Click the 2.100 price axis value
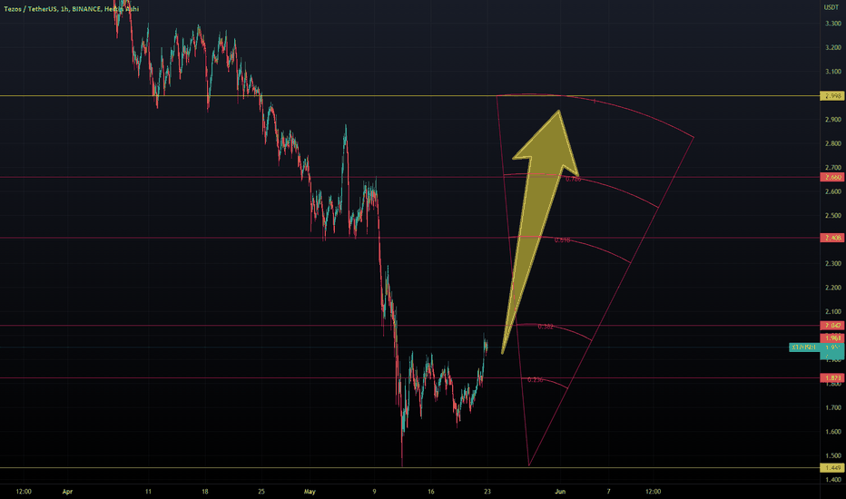Image resolution: width=846 pixels, height=499 pixels. (x=833, y=312)
